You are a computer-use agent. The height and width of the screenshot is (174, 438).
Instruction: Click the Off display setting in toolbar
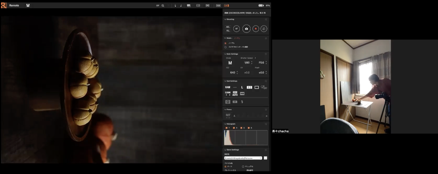tap(158, 6)
